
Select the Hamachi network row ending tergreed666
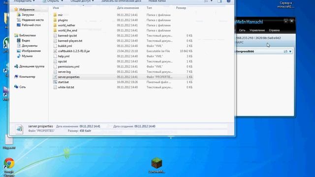(264, 52)
